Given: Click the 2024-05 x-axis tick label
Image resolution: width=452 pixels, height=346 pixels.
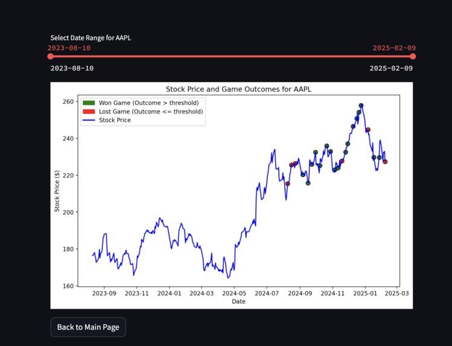Looking at the screenshot, I should click(234, 293).
